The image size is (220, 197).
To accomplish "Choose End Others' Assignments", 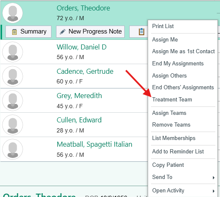I will point(183,88).
